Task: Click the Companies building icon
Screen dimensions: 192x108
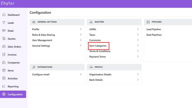Action: (x=4, y=62)
